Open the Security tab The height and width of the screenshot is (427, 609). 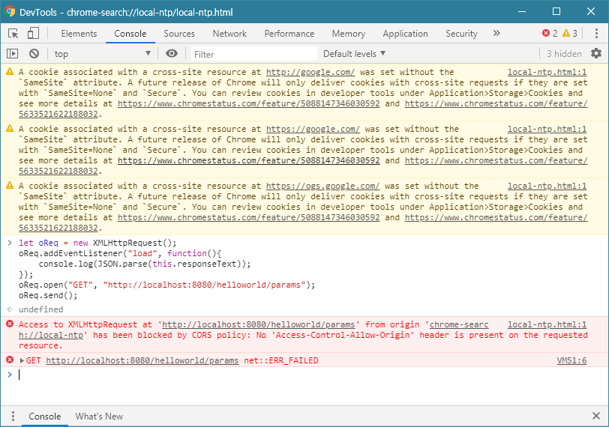[x=461, y=34]
